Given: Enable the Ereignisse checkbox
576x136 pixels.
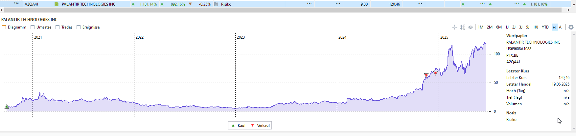Looking at the screenshot, I should click(79, 27).
